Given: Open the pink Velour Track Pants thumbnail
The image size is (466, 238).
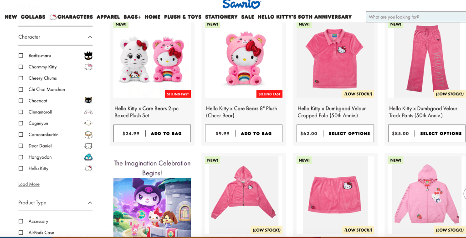Looking at the screenshot, I should pos(427,60).
